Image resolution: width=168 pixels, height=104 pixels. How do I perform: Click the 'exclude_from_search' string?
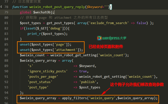pyautogui.click(x=109, y=23)
